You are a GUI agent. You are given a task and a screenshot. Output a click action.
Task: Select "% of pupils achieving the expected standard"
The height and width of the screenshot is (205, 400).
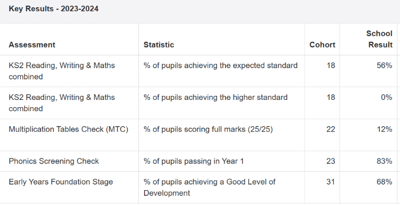(221, 66)
